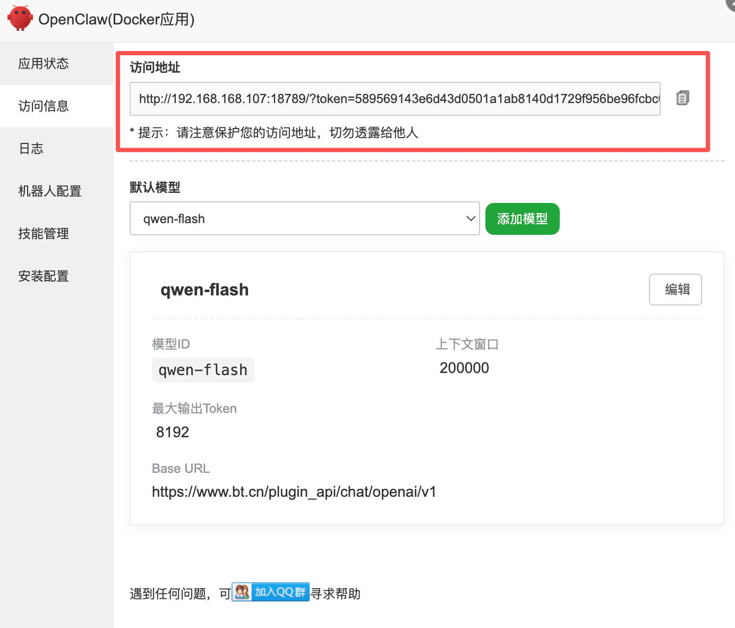Open the 应用状态 tab

click(x=44, y=64)
